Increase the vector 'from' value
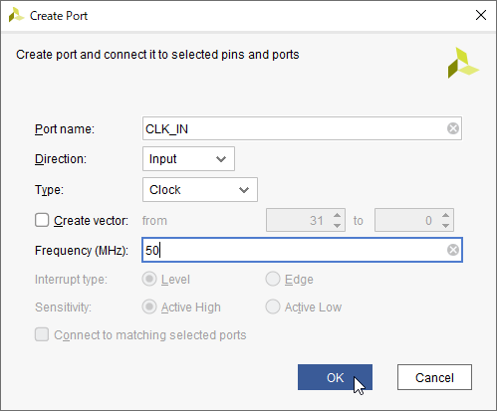This screenshot has height=411, width=497. point(337,215)
